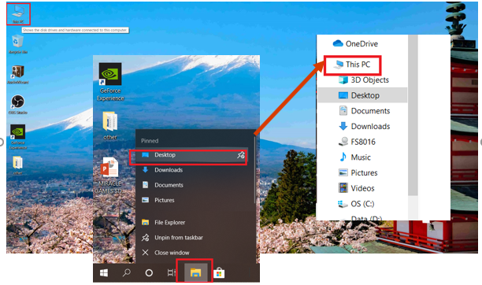
Task: Select the This PC desktop icon
Action: coord(18,14)
